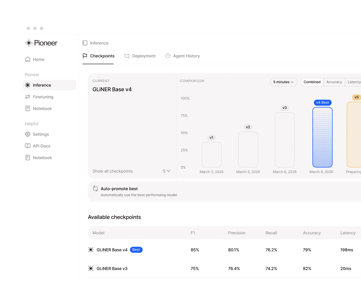Switch to the Deployment tab

coord(140,56)
